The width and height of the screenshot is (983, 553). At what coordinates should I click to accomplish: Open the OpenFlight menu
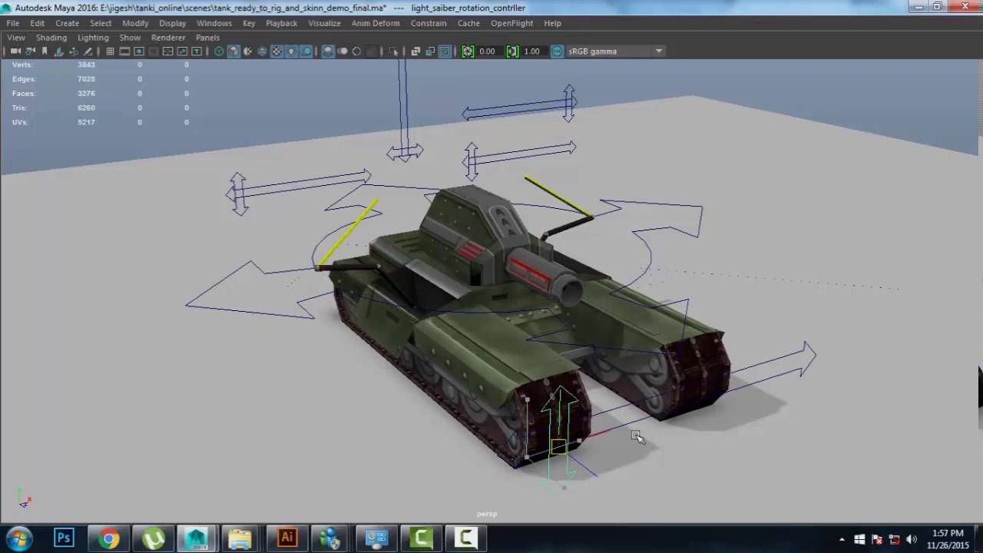pos(512,23)
